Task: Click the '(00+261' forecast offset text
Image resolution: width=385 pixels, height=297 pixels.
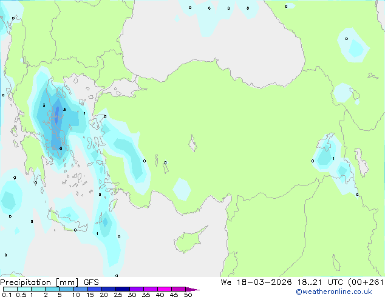Action: coord(366,282)
